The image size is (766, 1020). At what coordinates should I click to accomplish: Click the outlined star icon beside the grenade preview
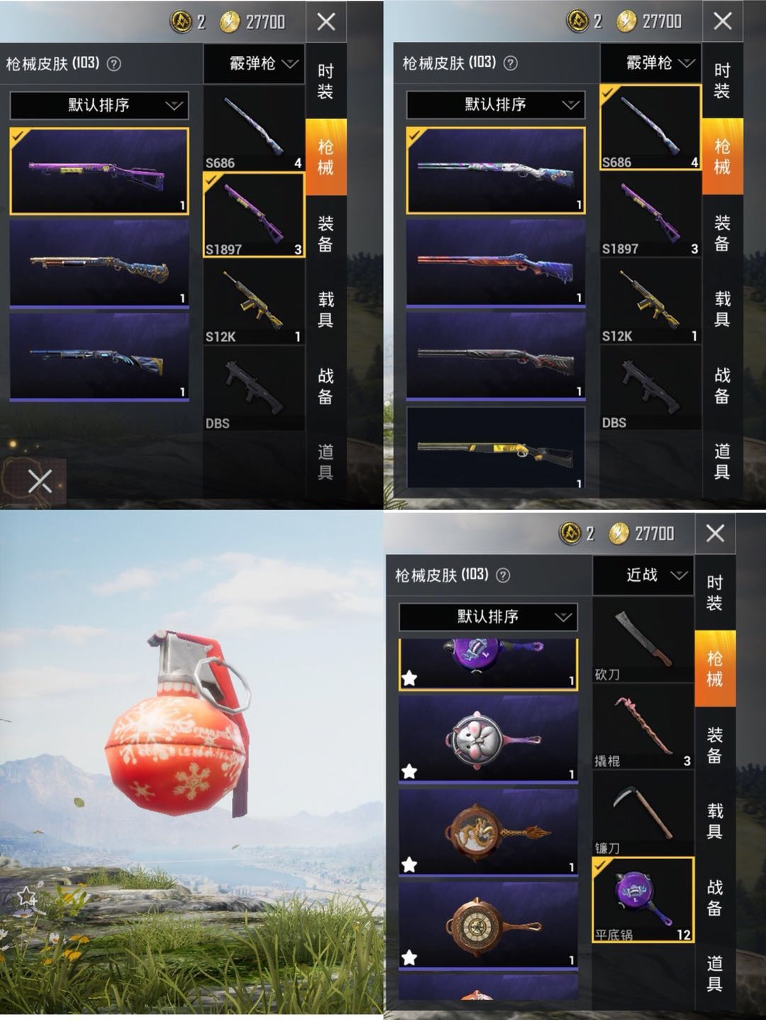(27, 897)
